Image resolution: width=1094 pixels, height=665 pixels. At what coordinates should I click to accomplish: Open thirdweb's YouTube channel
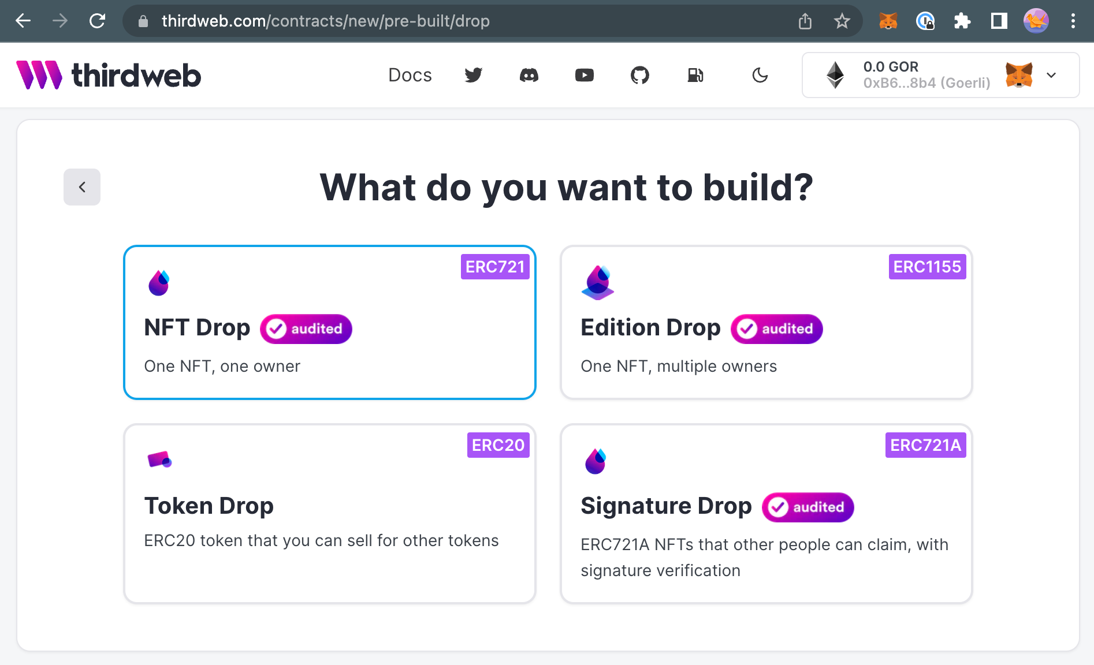[x=584, y=75]
